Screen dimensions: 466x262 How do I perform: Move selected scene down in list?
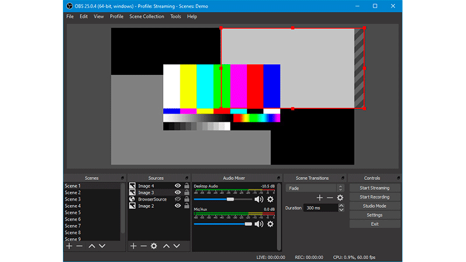(102, 246)
